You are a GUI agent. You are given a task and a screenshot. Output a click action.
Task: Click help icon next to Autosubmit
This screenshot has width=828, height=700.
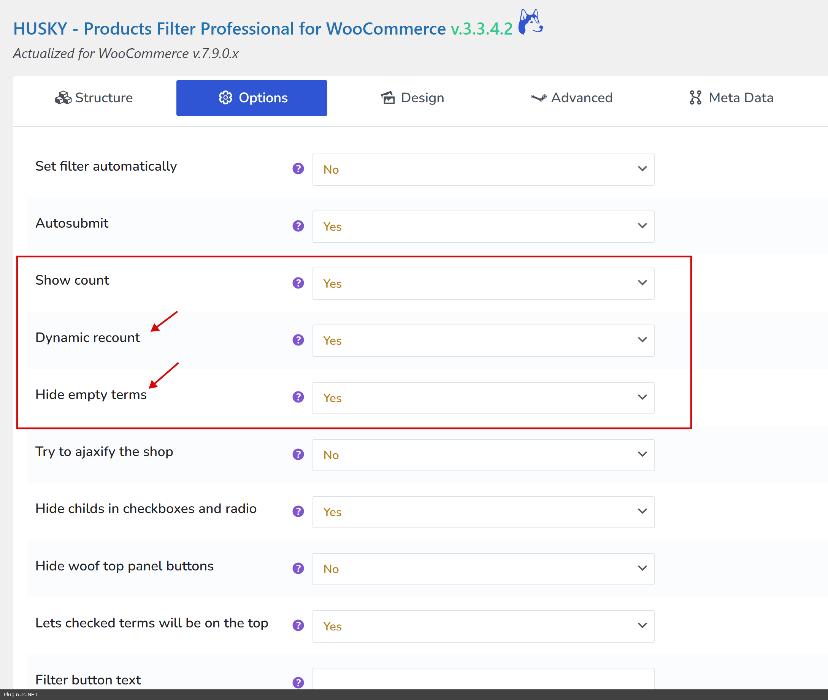click(x=298, y=226)
